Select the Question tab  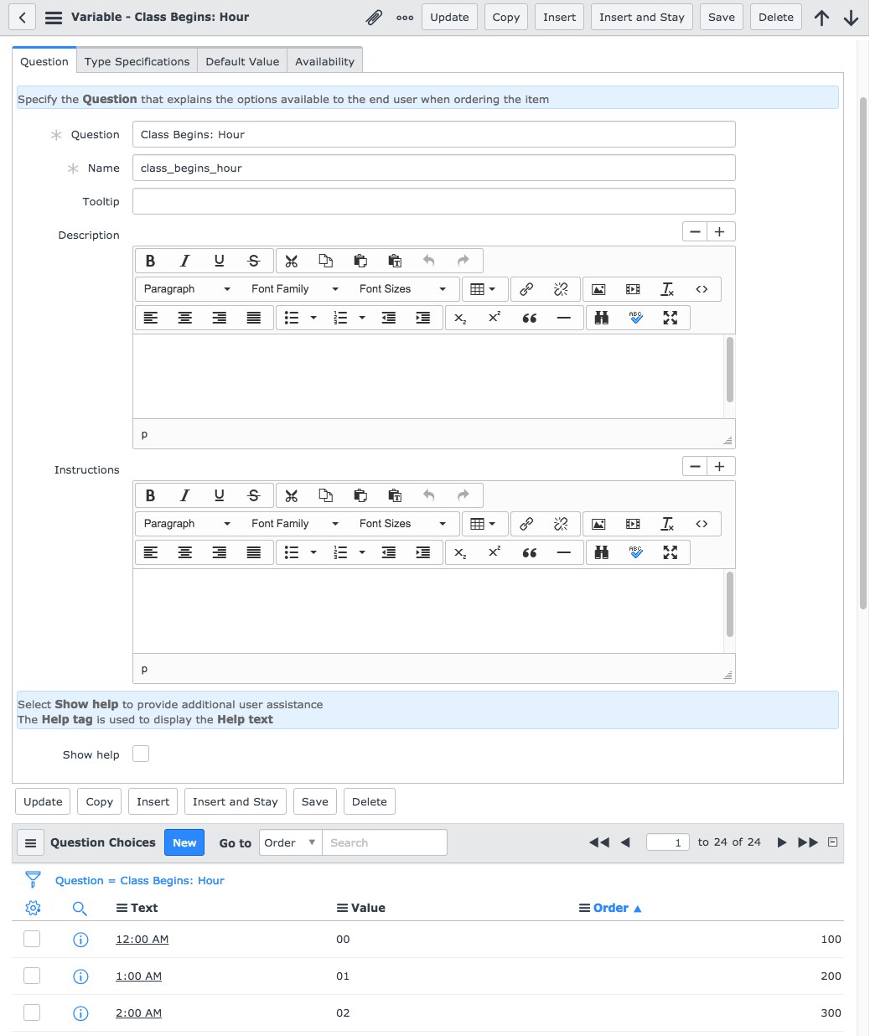44,61
